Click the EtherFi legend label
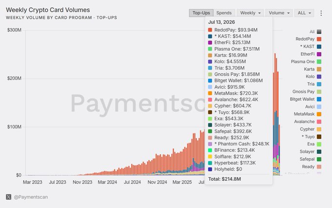The height and width of the screenshot is (208, 332). tap(308, 54)
